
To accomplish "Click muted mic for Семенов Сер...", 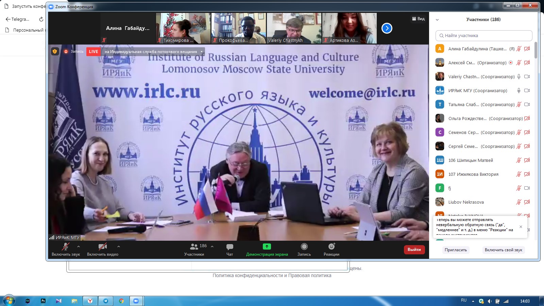I will (519, 132).
